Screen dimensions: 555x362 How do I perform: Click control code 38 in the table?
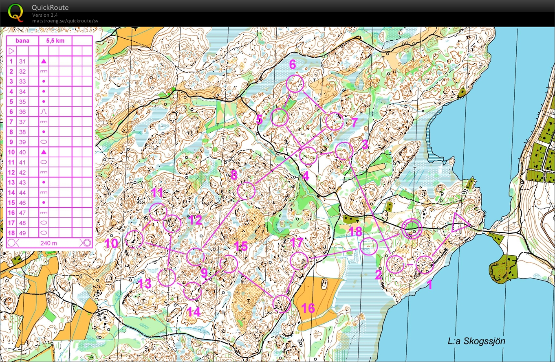pyautogui.click(x=22, y=132)
